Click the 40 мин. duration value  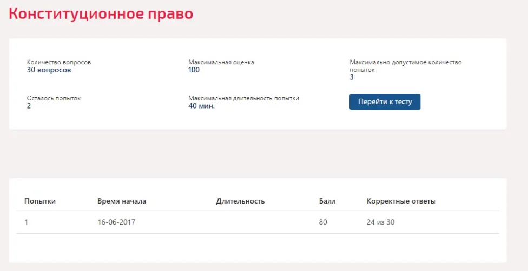[201, 106]
